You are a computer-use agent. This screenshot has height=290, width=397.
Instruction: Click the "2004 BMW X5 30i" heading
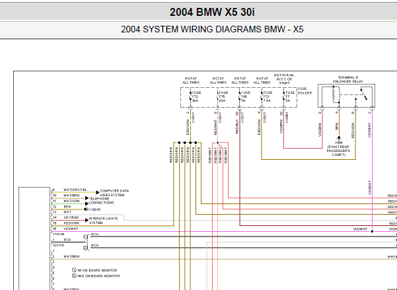coord(212,12)
